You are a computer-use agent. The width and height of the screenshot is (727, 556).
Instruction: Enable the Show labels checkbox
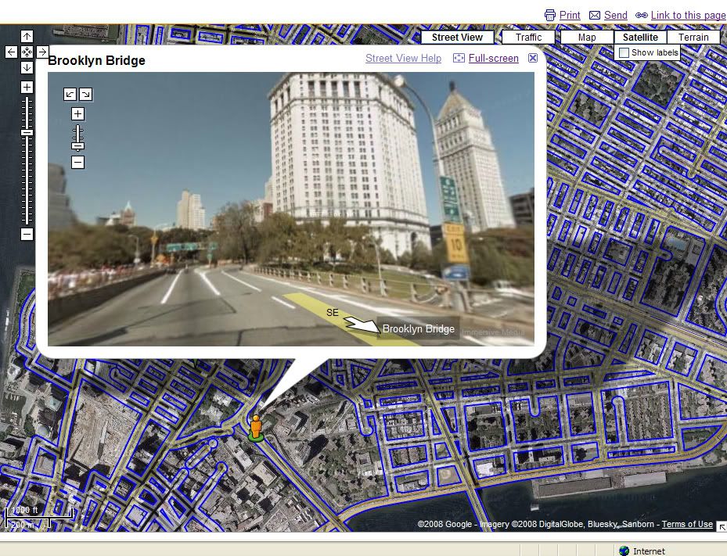coord(624,52)
